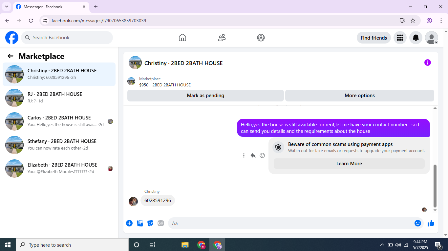
Task: Open the Facebook menu grid icon
Action: click(400, 38)
